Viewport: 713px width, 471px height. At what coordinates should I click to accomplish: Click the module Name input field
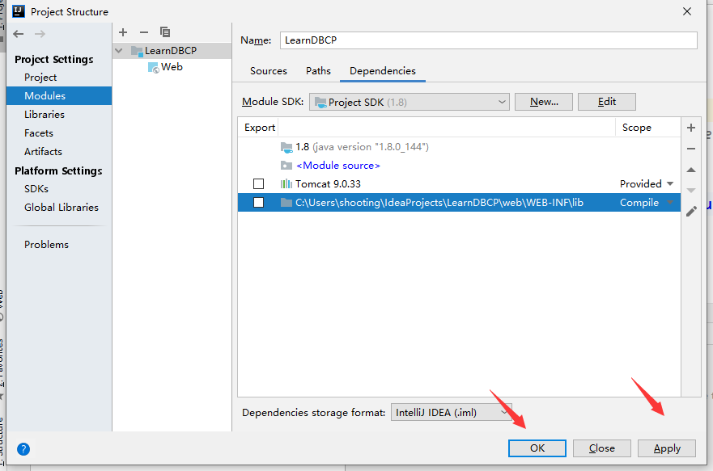[488, 40]
